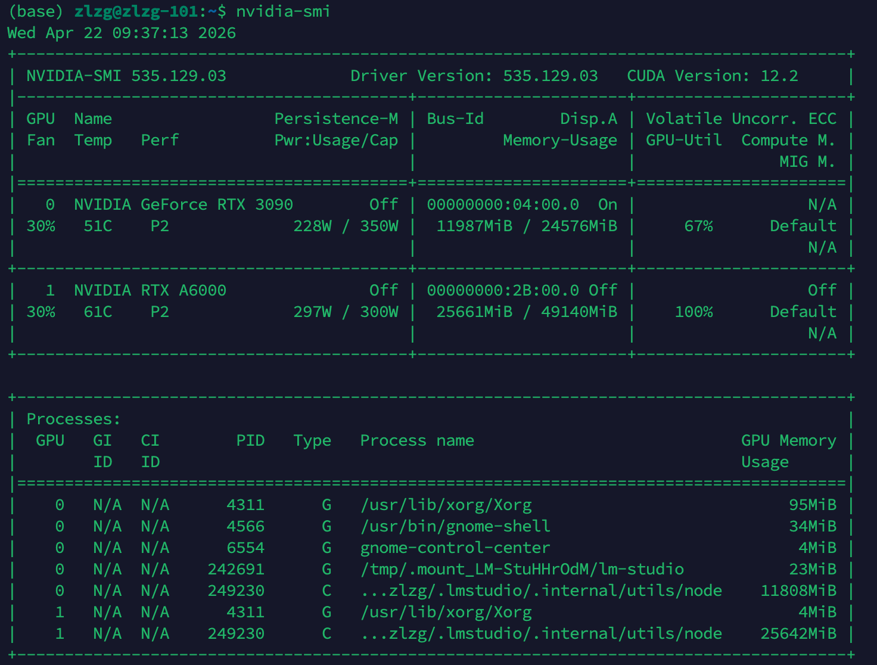Click the 25642MiB process memory usage
This screenshot has width=877, height=665.
click(798, 633)
